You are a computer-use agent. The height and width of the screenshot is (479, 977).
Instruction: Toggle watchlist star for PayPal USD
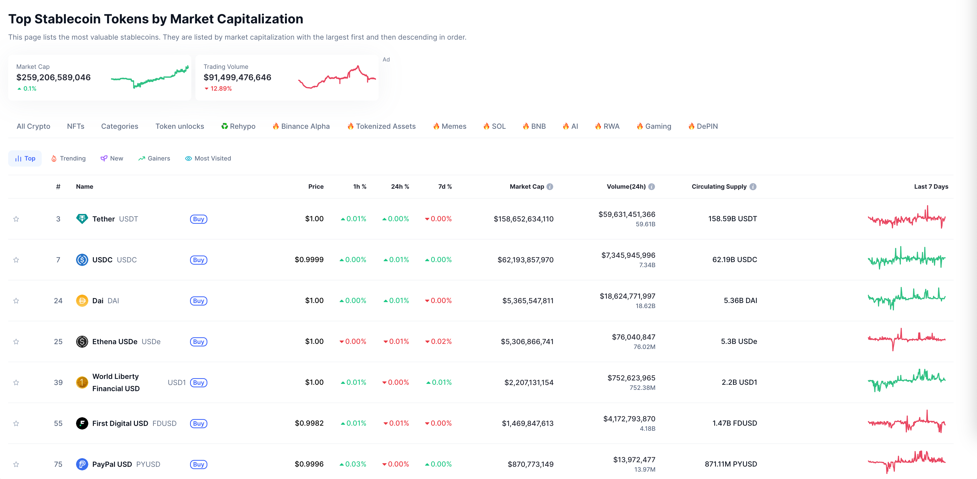(16, 464)
